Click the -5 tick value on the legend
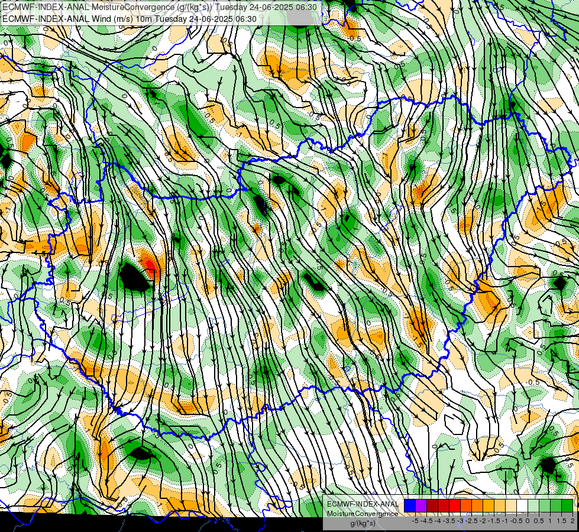 (415, 521)
